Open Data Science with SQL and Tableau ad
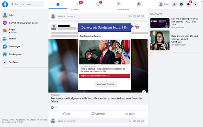The image size is (203, 127). coord(185,39)
